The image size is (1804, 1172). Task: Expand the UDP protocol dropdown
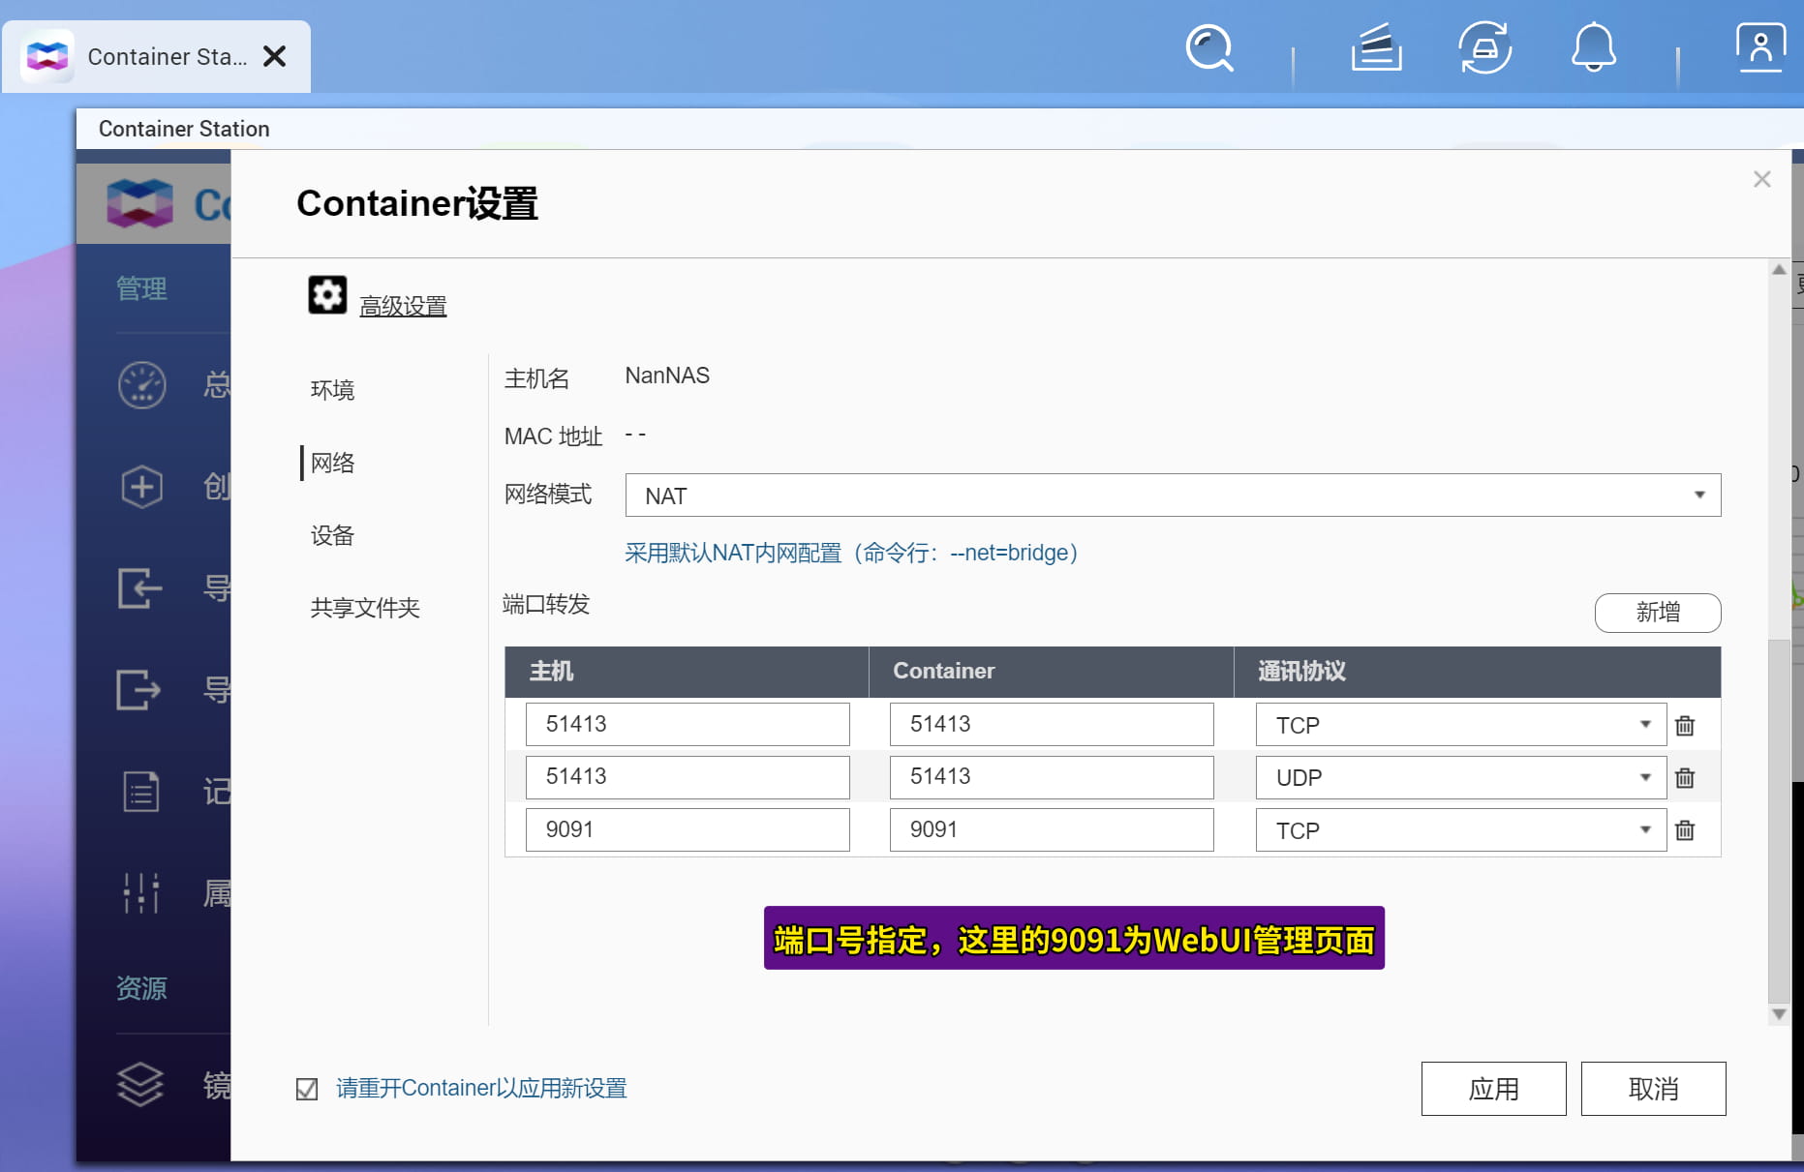pos(1643,777)
